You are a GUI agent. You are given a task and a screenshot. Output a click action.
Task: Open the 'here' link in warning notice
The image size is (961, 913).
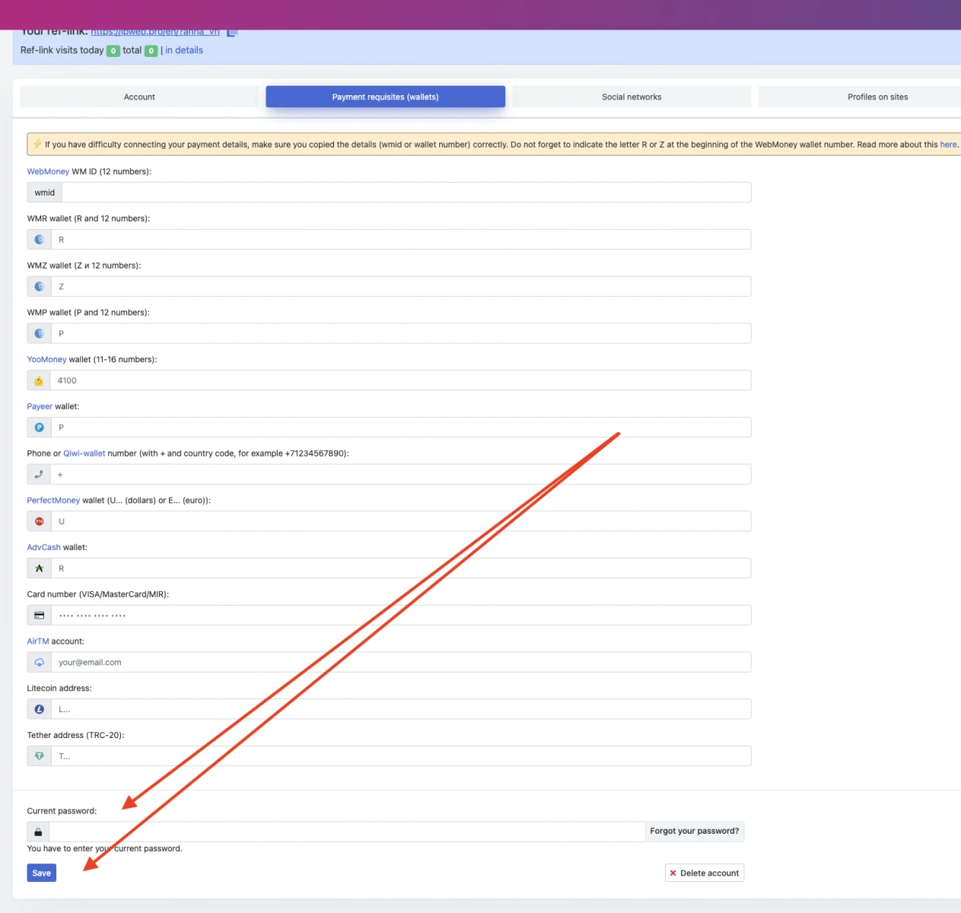click(948, 145)
